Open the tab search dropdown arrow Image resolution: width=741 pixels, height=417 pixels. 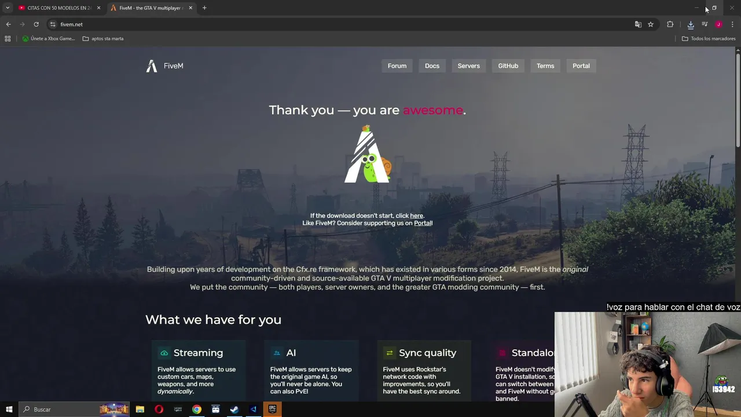(x=8, y=8)
